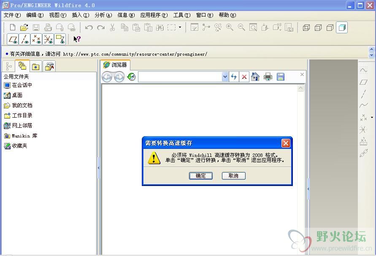Click the Refit view icon

(x=253, y=27)
